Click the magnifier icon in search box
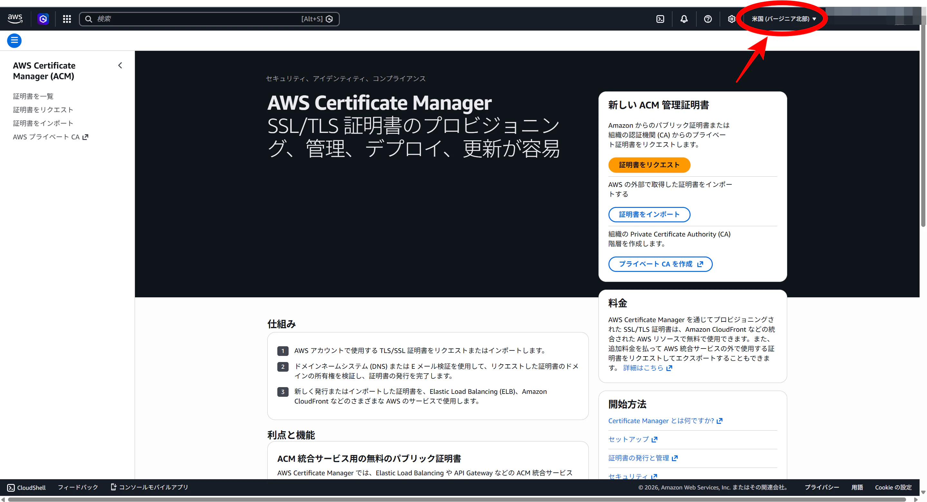The height and width of the screenshot is (502, 927). [88, 19]
